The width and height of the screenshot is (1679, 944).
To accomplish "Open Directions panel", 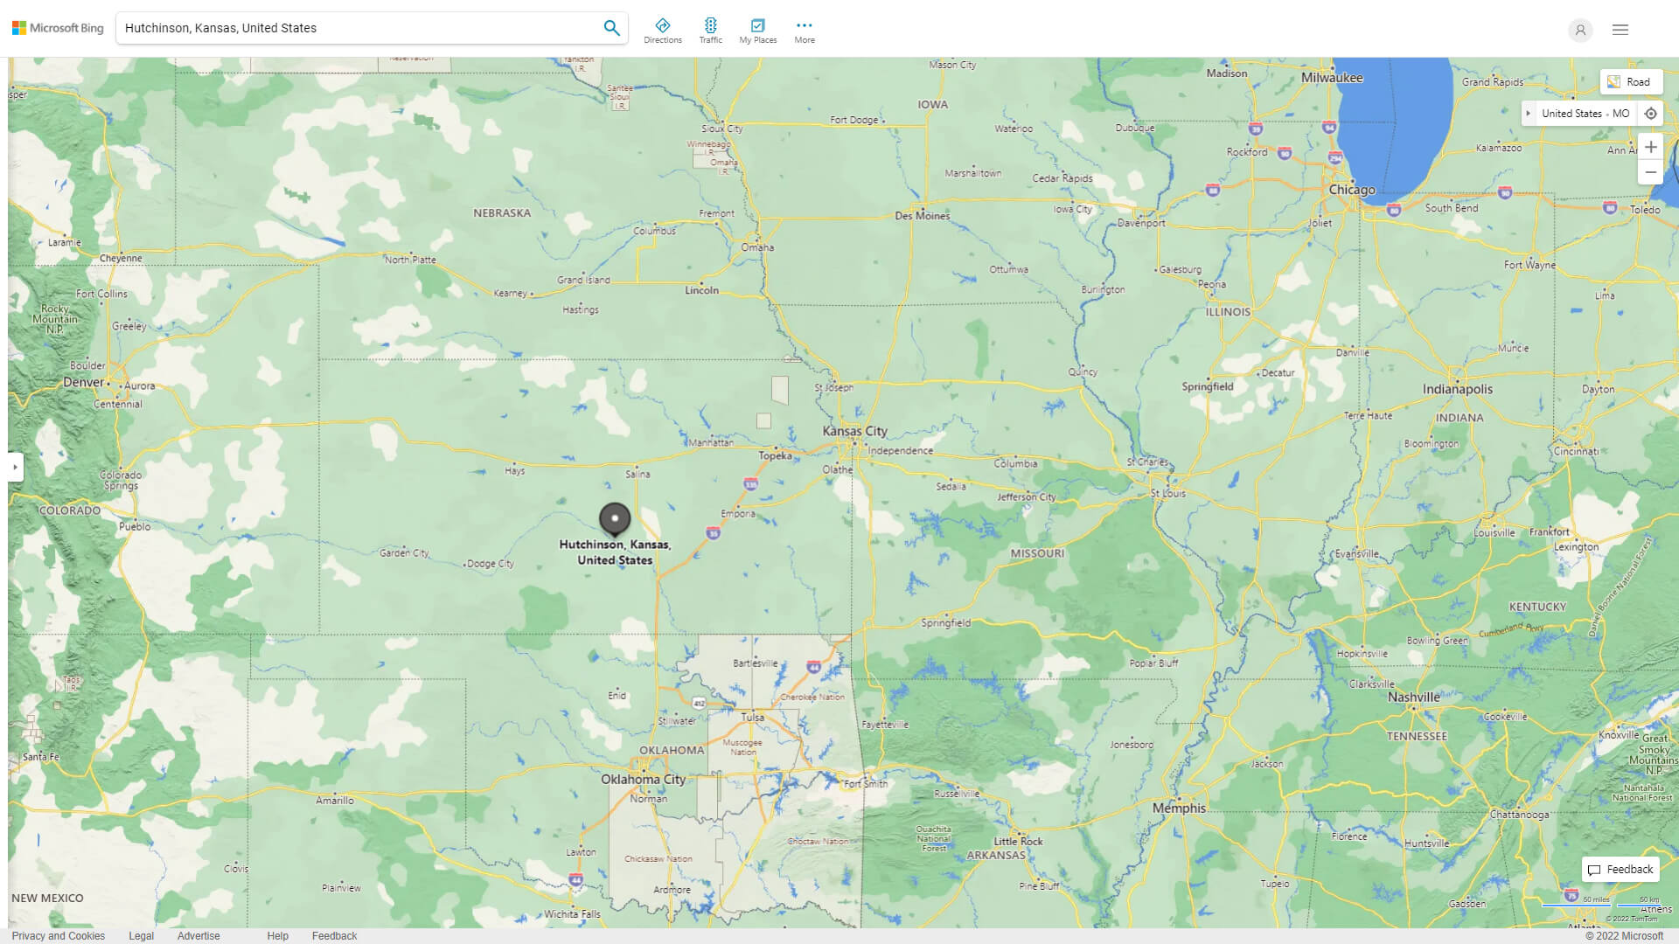I will click(662, 31).
